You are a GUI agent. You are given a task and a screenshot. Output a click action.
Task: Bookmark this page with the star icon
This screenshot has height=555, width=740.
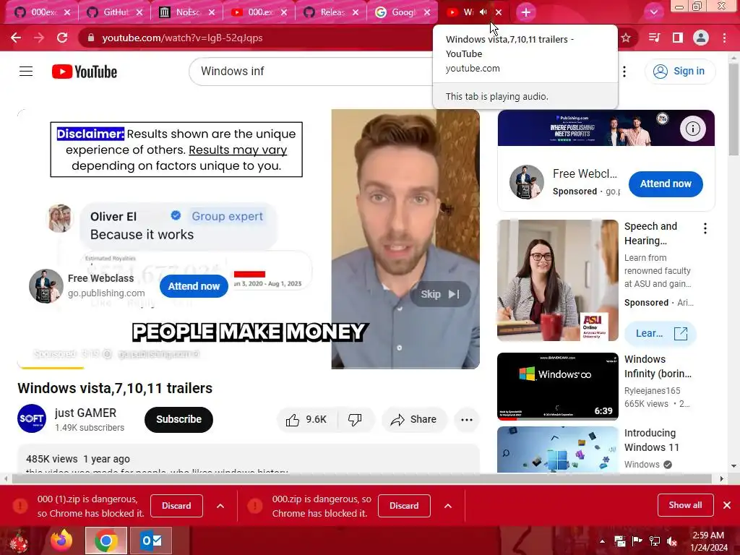click(626, 38)
